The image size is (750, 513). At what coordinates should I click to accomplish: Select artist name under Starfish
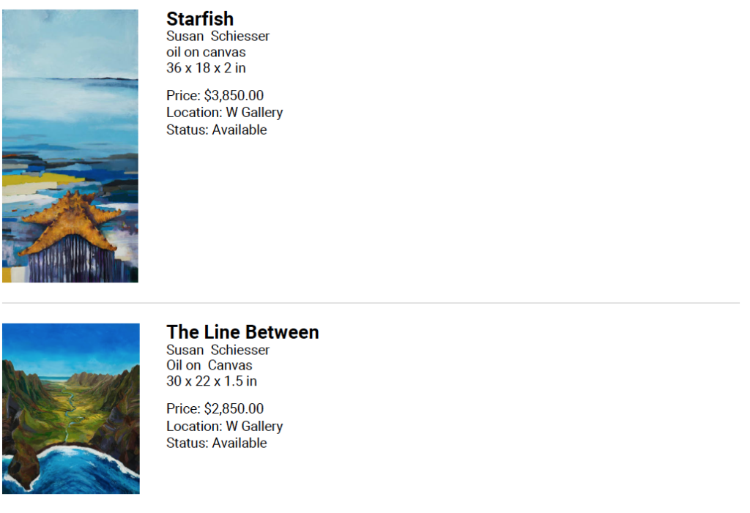[218, 37]
